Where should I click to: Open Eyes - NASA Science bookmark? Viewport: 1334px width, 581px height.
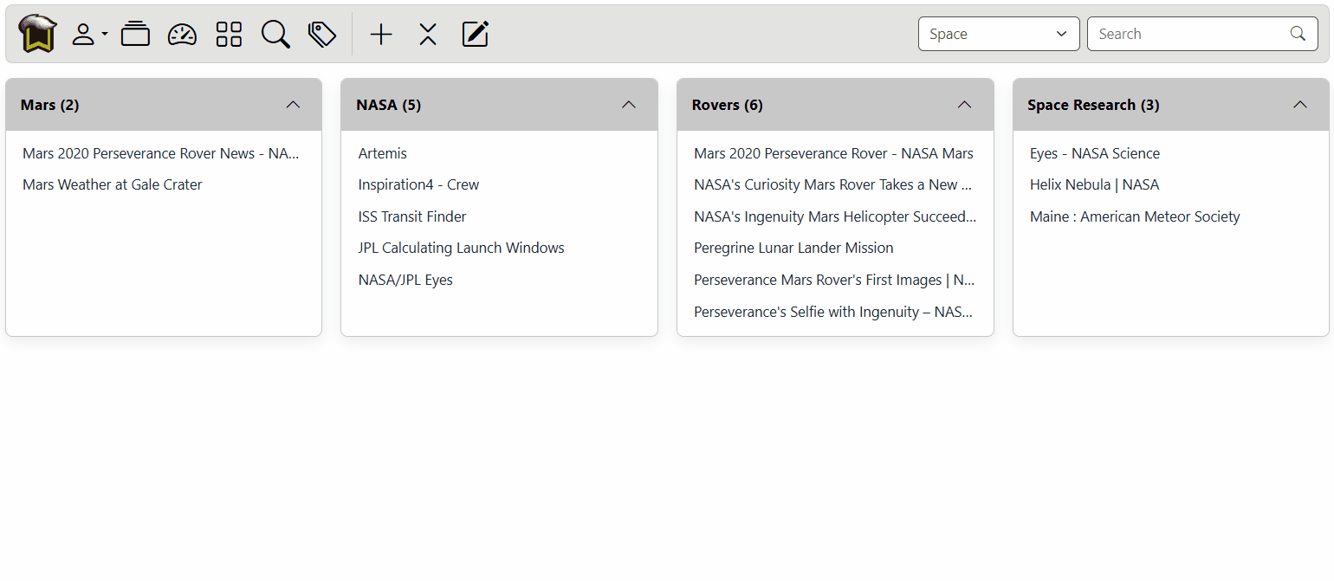tap(1095, 153)
